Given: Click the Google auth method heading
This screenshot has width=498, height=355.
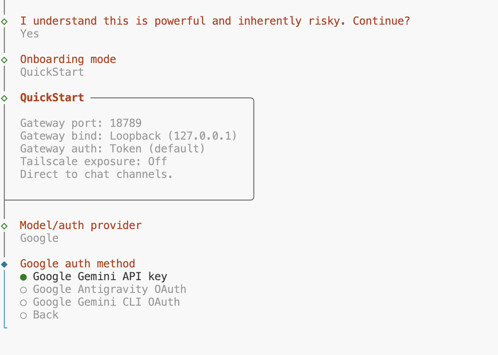Looking at the screenshot, I should (x=78, y=264).
